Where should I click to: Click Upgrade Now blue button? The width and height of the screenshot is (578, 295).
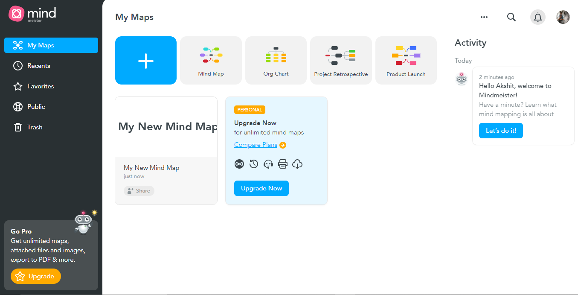tap(261, 188)
